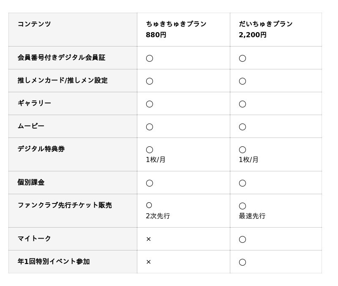
Task: Click ちゅきちゅきプラン circle for ギャラリー
Action: point(150,104)
